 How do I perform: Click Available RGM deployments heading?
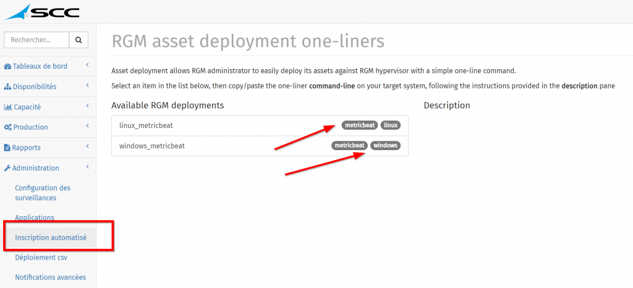168,105
